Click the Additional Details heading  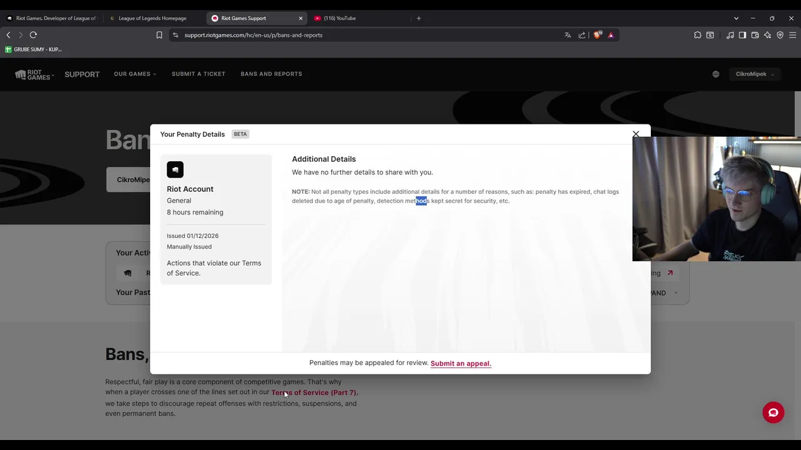(x=324, y=159)
